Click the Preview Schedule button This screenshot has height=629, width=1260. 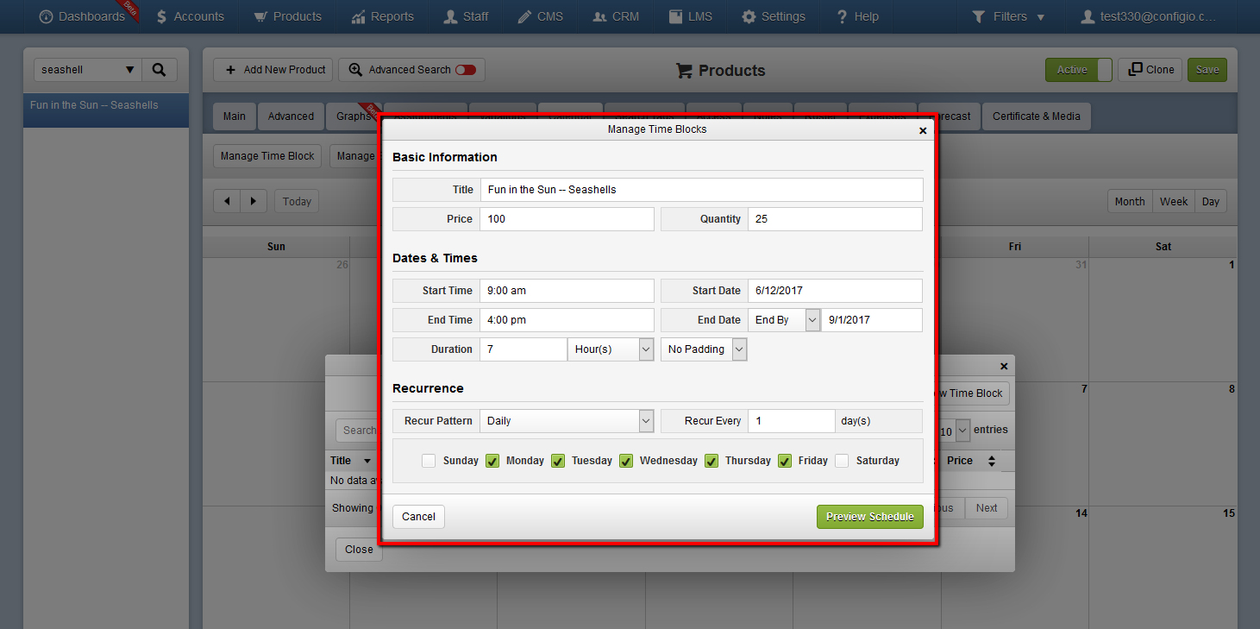pos(870,517)
